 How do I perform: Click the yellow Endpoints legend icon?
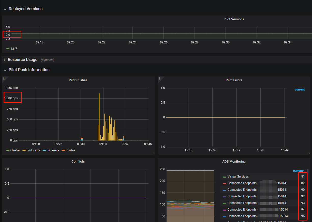pyautogui.click(x=24, y=150)
